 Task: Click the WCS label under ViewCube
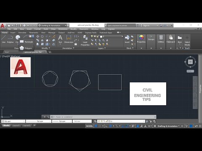click(190, 71)
